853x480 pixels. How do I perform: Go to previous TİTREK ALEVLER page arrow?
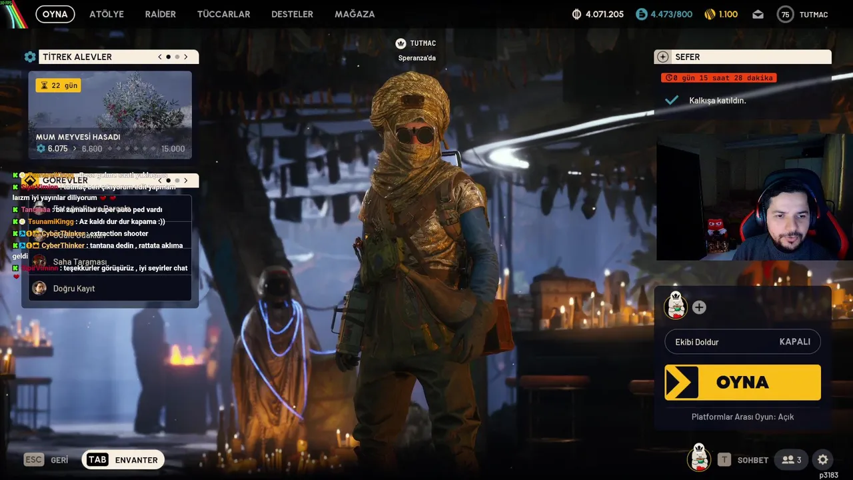tap(160, 57)
